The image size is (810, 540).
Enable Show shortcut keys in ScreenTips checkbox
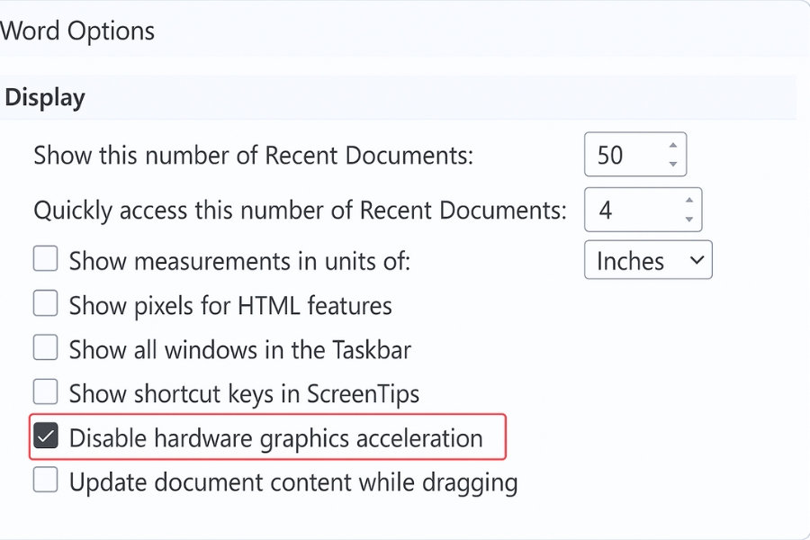click(45, 392)
